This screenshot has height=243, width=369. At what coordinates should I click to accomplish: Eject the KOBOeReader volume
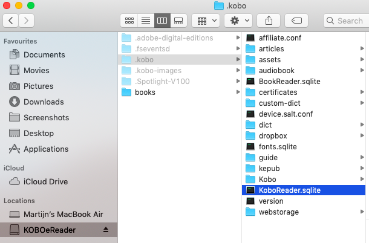106,230
